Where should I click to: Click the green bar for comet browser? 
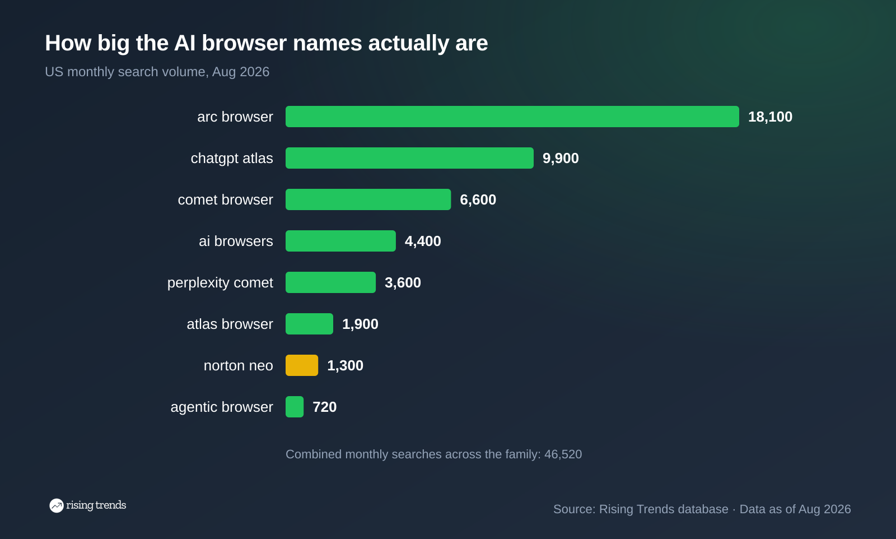coord(368,199)
